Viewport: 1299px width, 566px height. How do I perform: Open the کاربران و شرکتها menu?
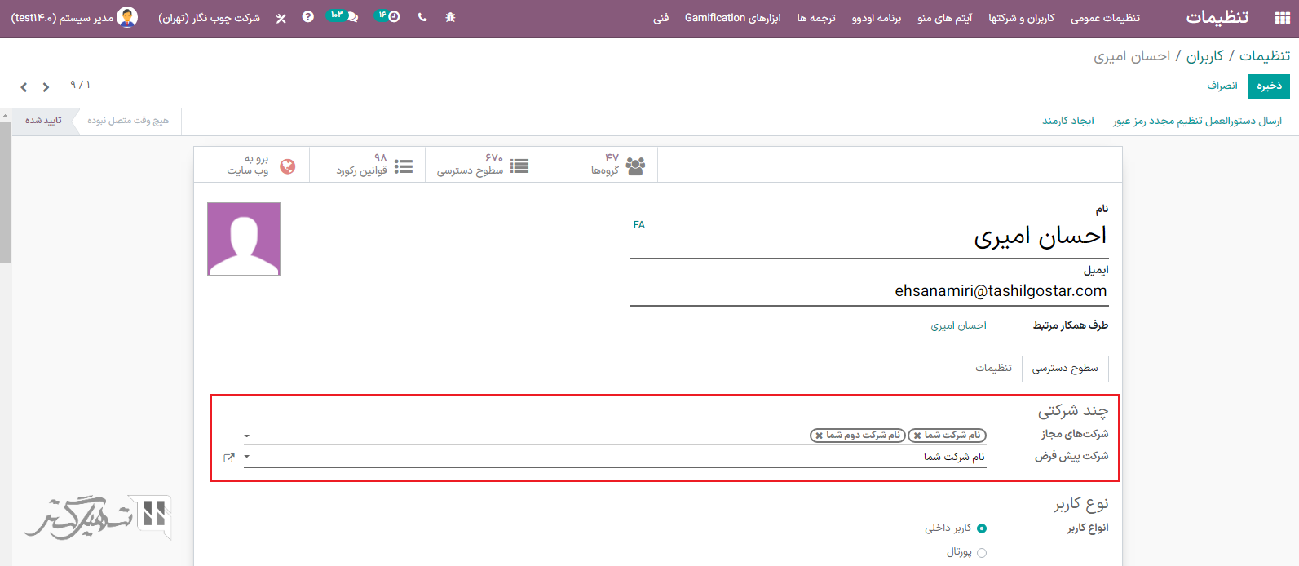1021,18
